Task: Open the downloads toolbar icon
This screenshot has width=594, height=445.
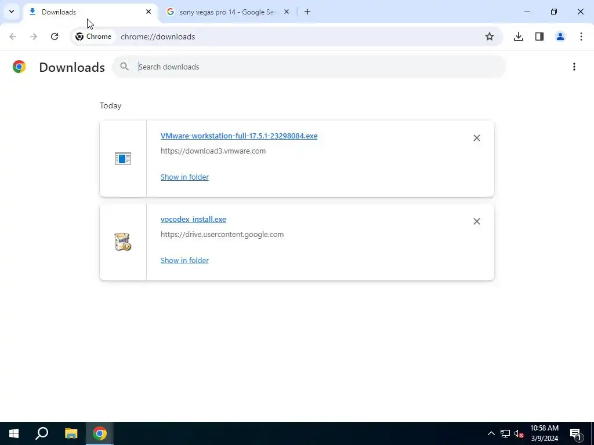Action: pyautogui.click(x=519, y=37)
